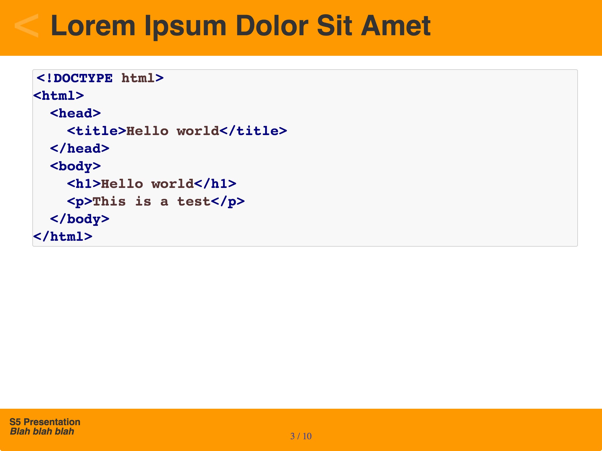Click the closing head tag
The image size is (602, 451).
point(80,149)
